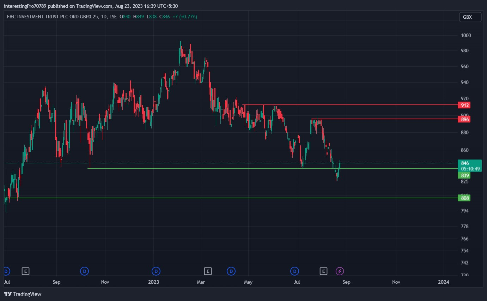Click the TradingView logo
The image size is (487, 301).
[x=23, y=294]
